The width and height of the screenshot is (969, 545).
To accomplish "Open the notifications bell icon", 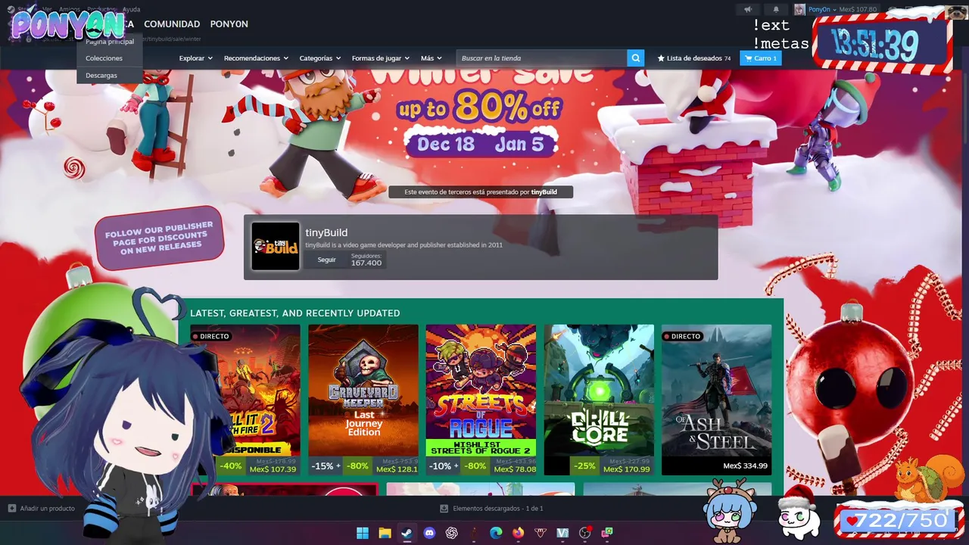I will coord(776,9).
